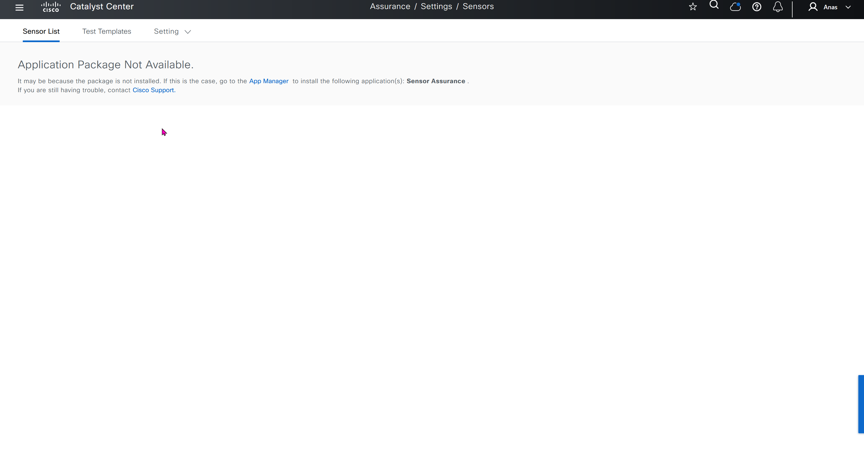The image size is (864, 465).
Task: Click the cloud status icon
Action: (735, 7)
